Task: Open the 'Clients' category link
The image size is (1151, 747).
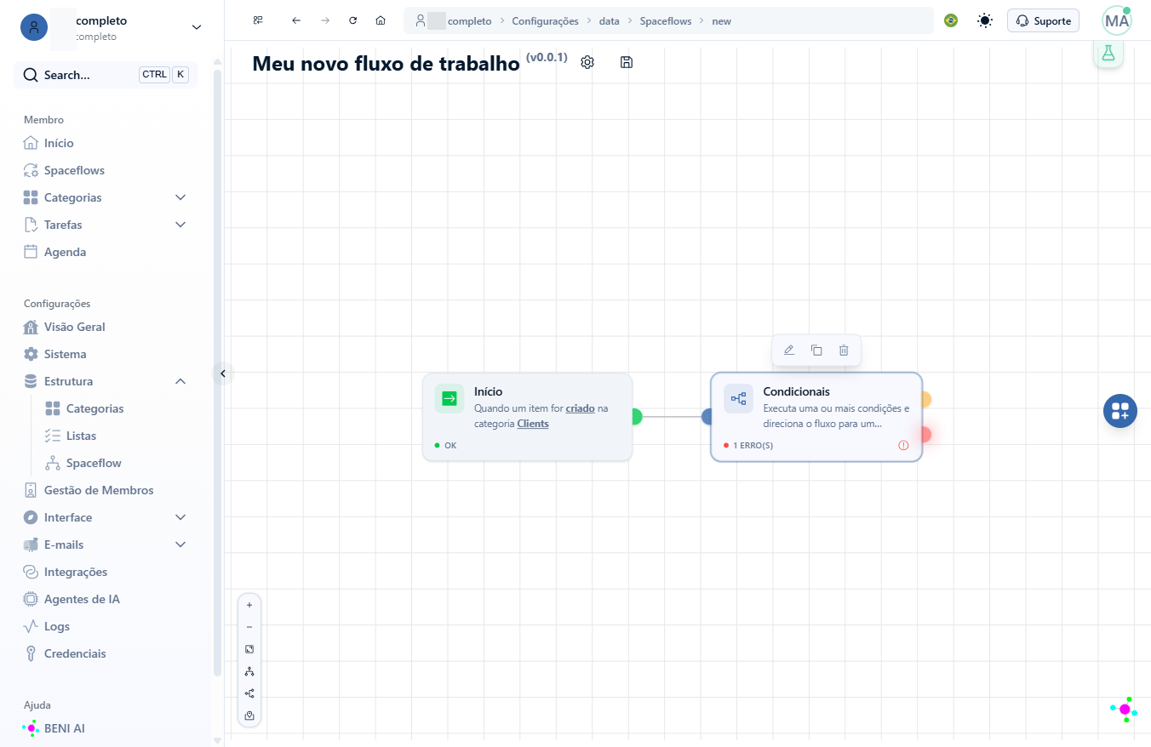Action: pyautogui.click(x=533, y=424)
